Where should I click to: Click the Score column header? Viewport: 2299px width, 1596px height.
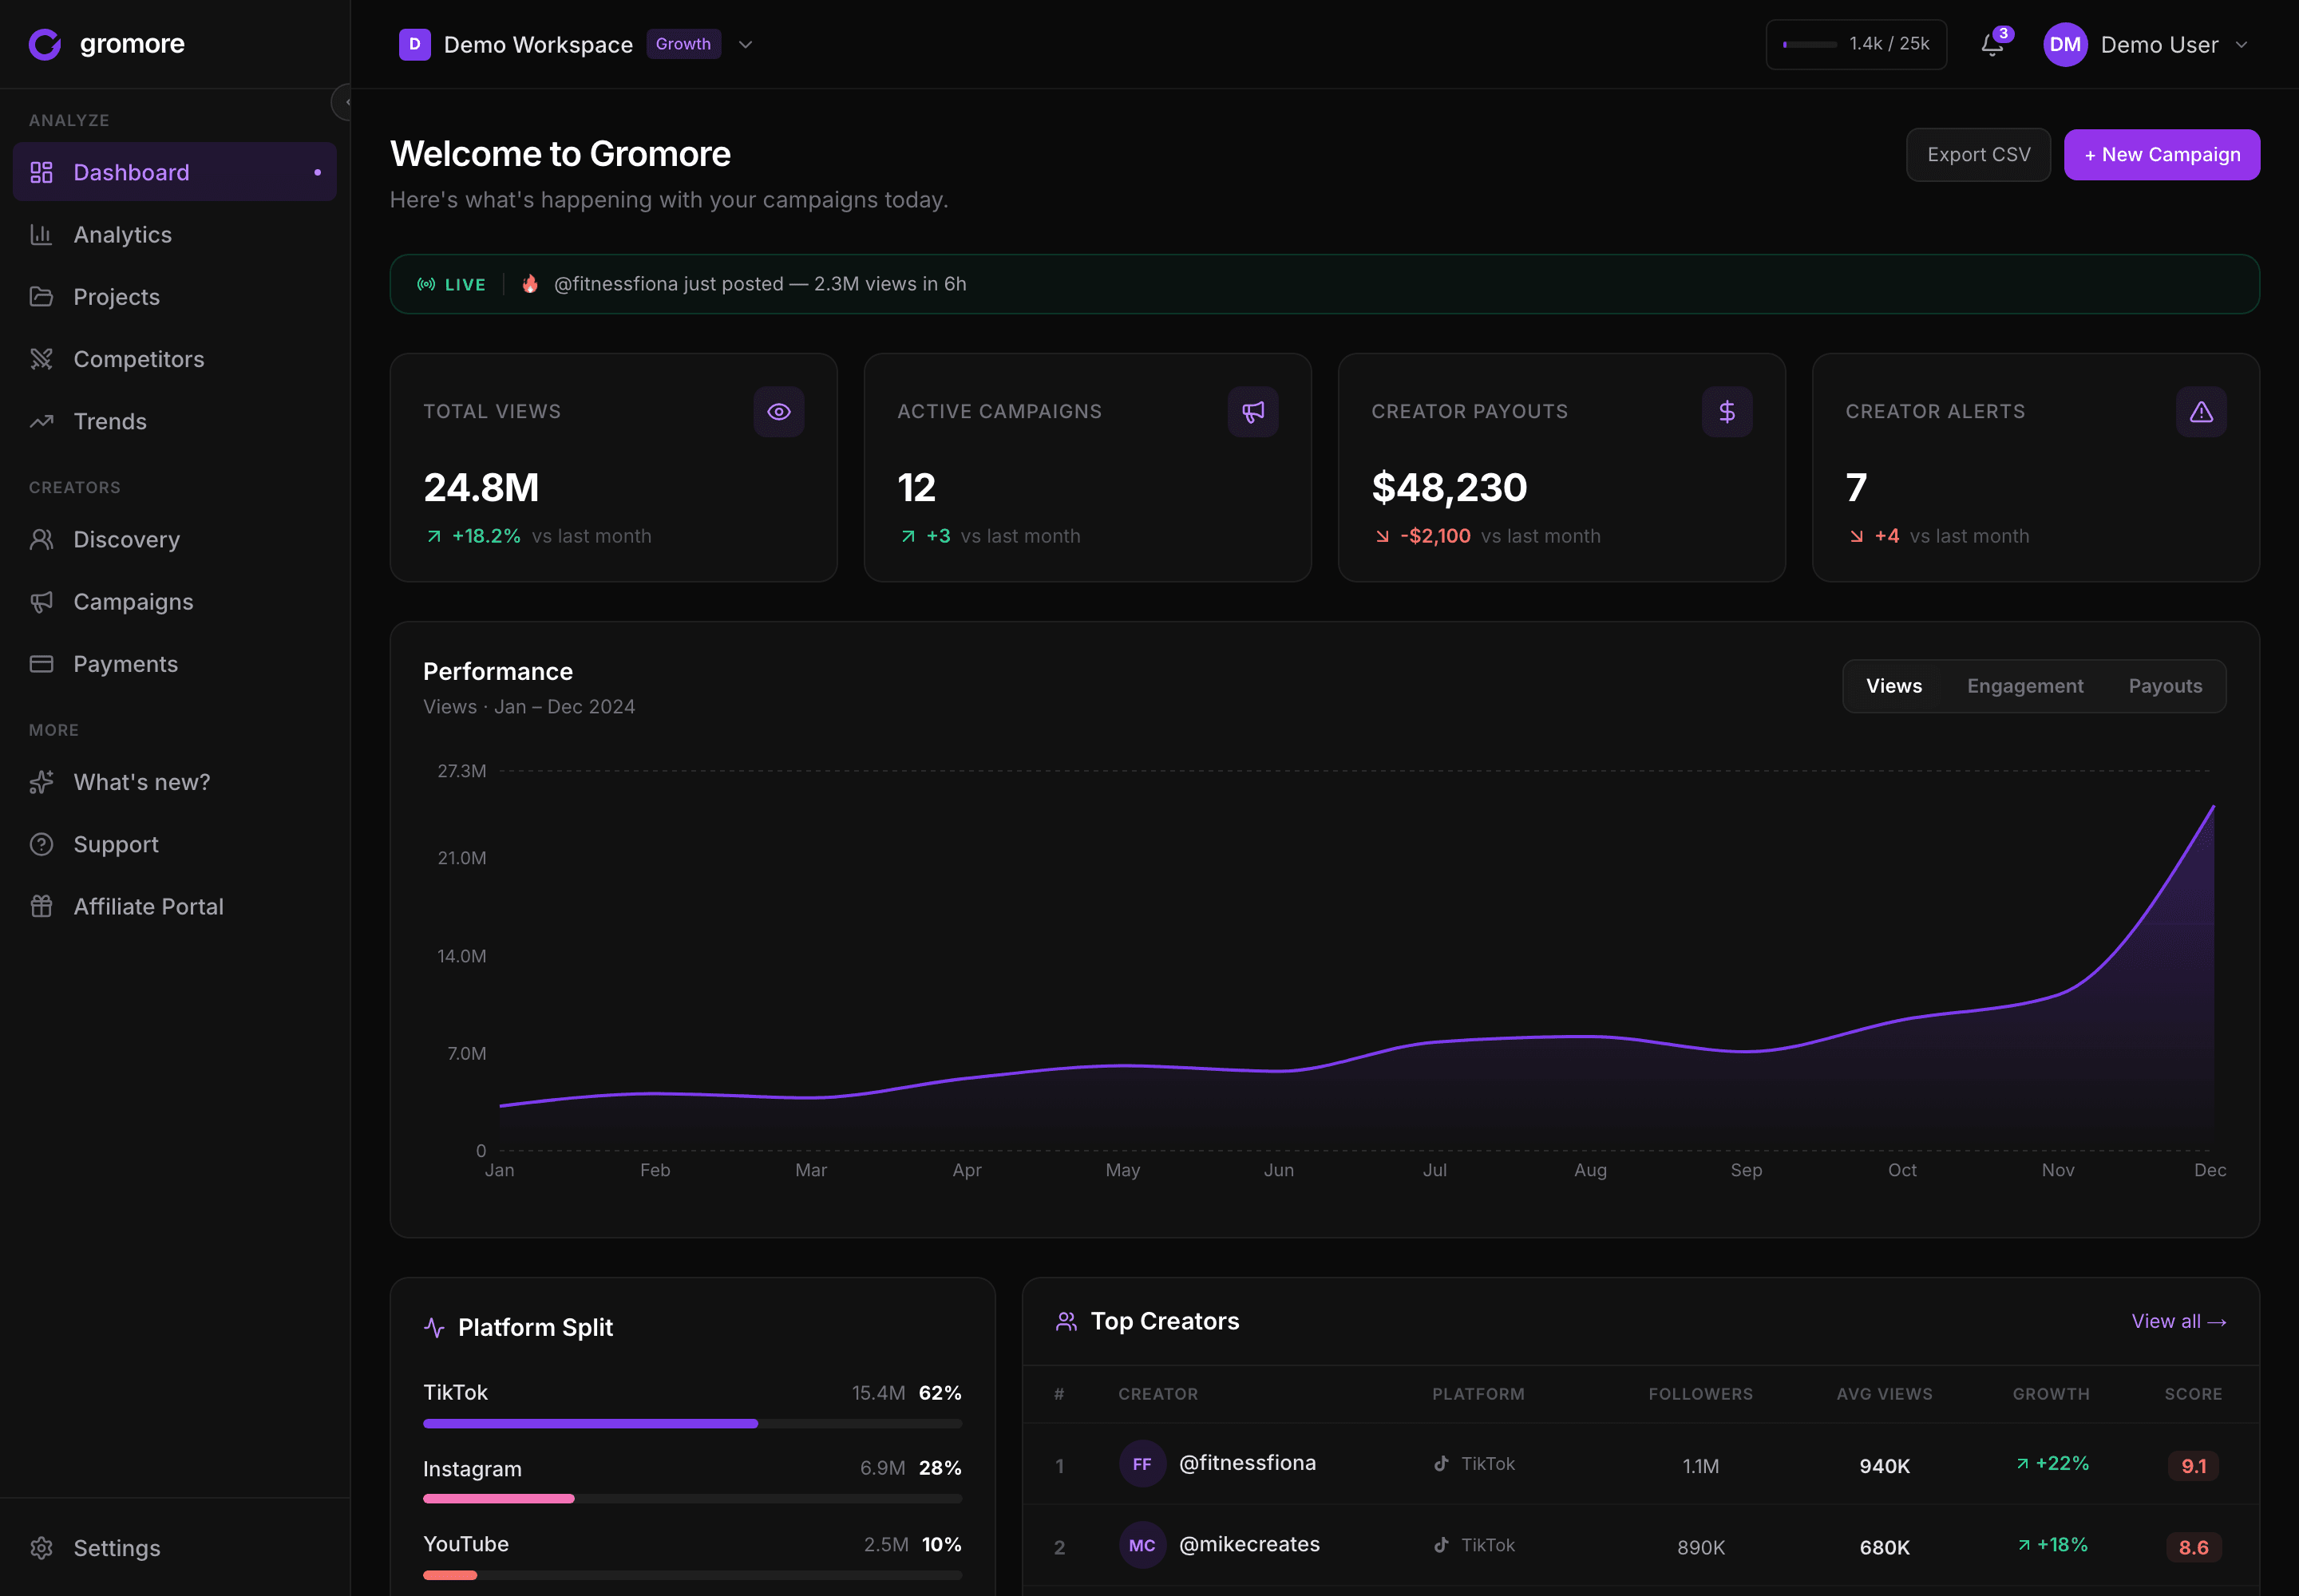(2193, 1394)
